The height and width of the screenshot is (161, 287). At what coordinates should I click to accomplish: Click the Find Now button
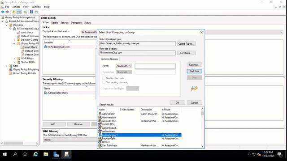[x=194, y=71]
